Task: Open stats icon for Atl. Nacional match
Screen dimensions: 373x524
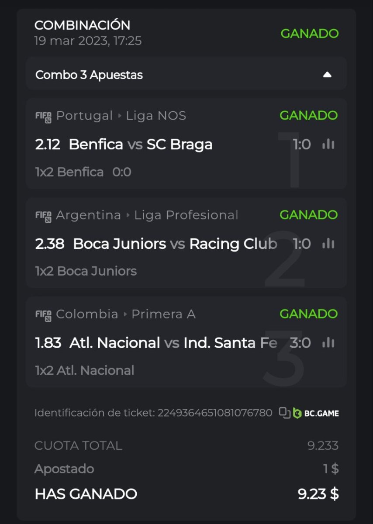Action: point(328,343)
